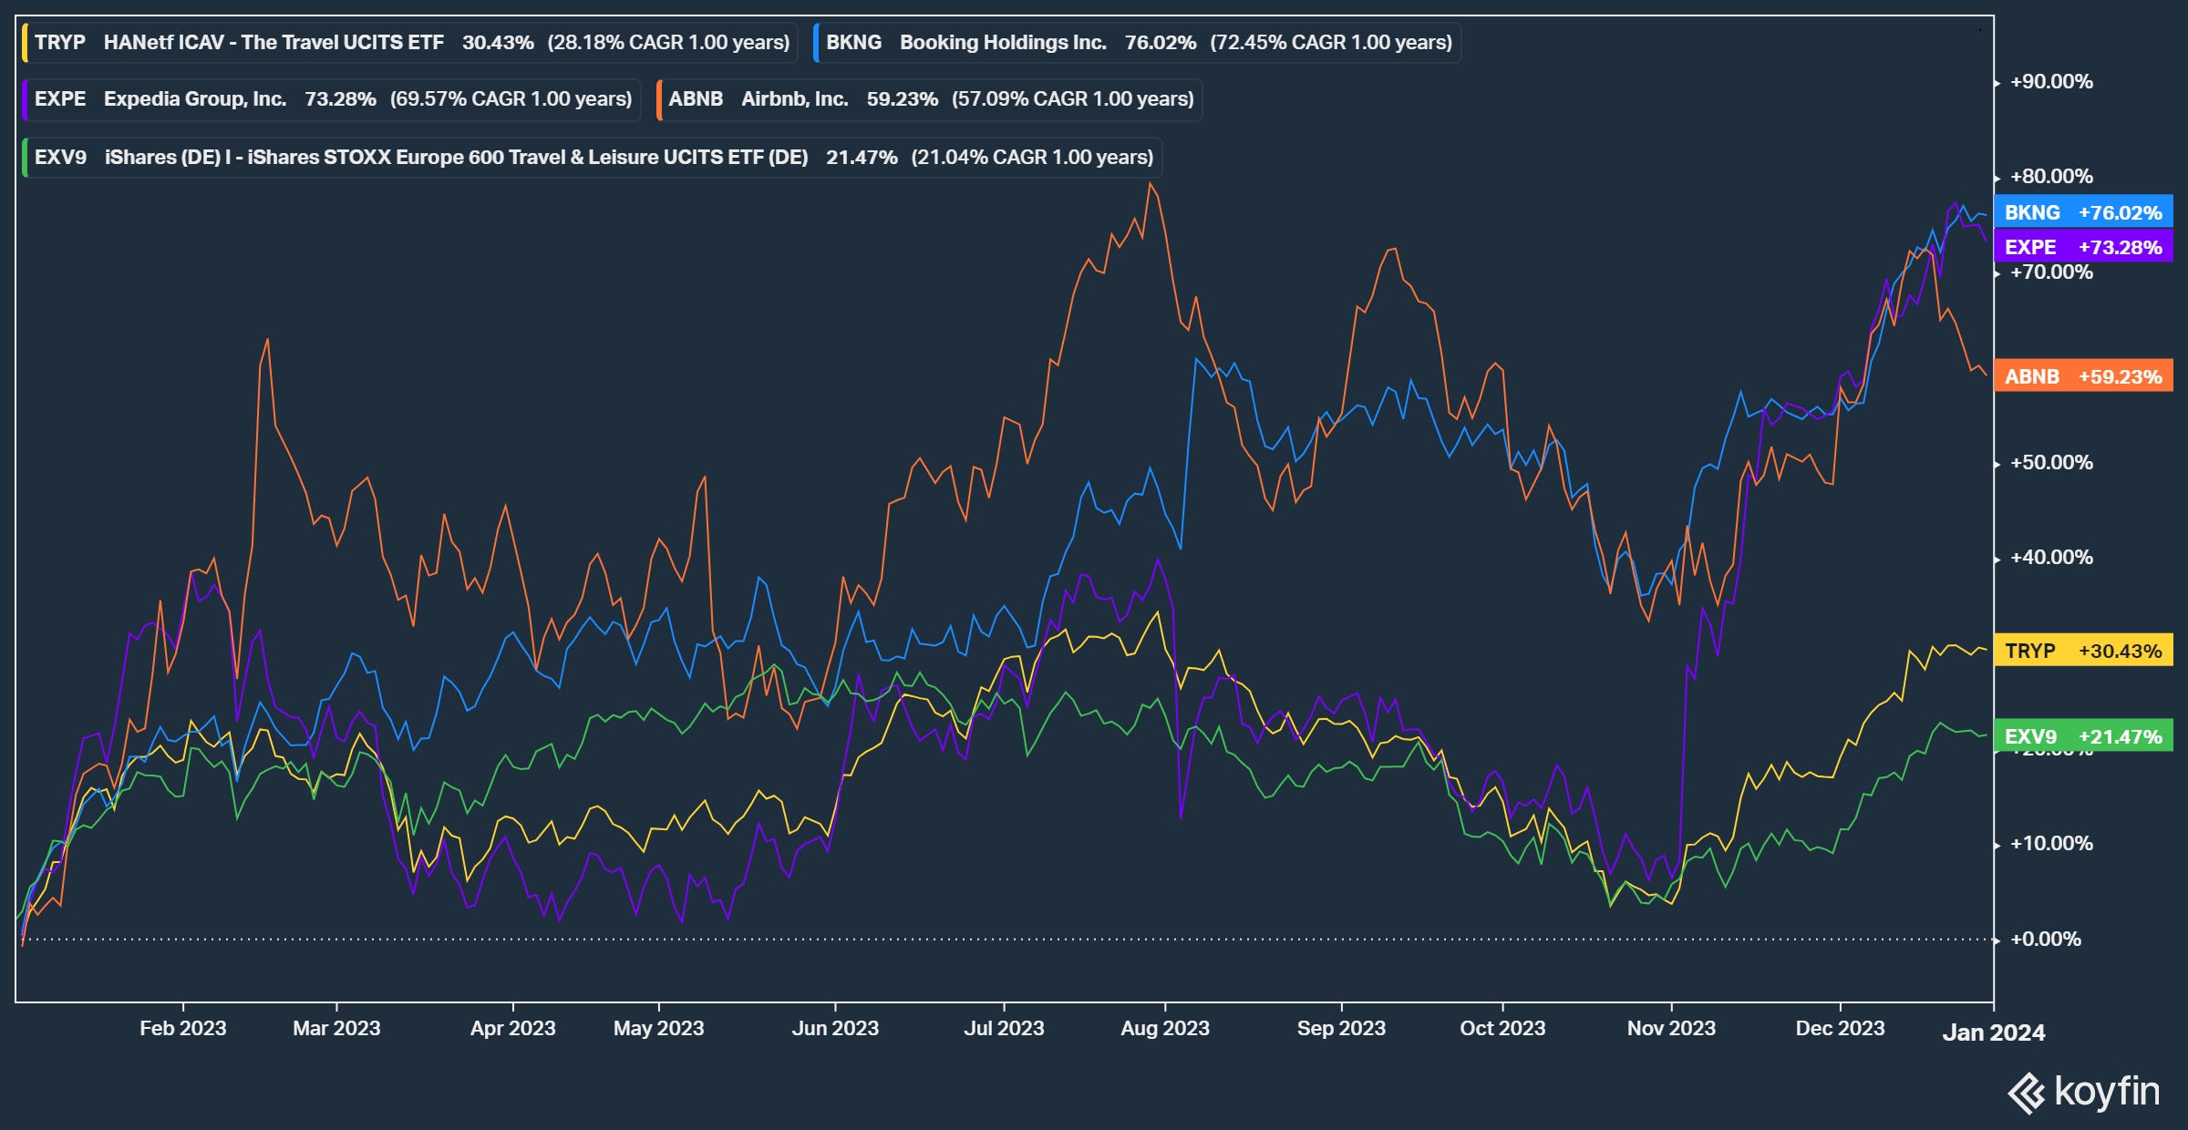Click the May 2023 axis label
The height and width of the screenshot is (1130, 2188).
tap(658, 1029)
